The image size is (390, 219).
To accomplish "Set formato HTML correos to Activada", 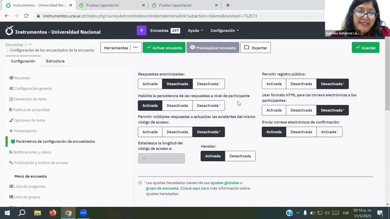I will 274,110.
